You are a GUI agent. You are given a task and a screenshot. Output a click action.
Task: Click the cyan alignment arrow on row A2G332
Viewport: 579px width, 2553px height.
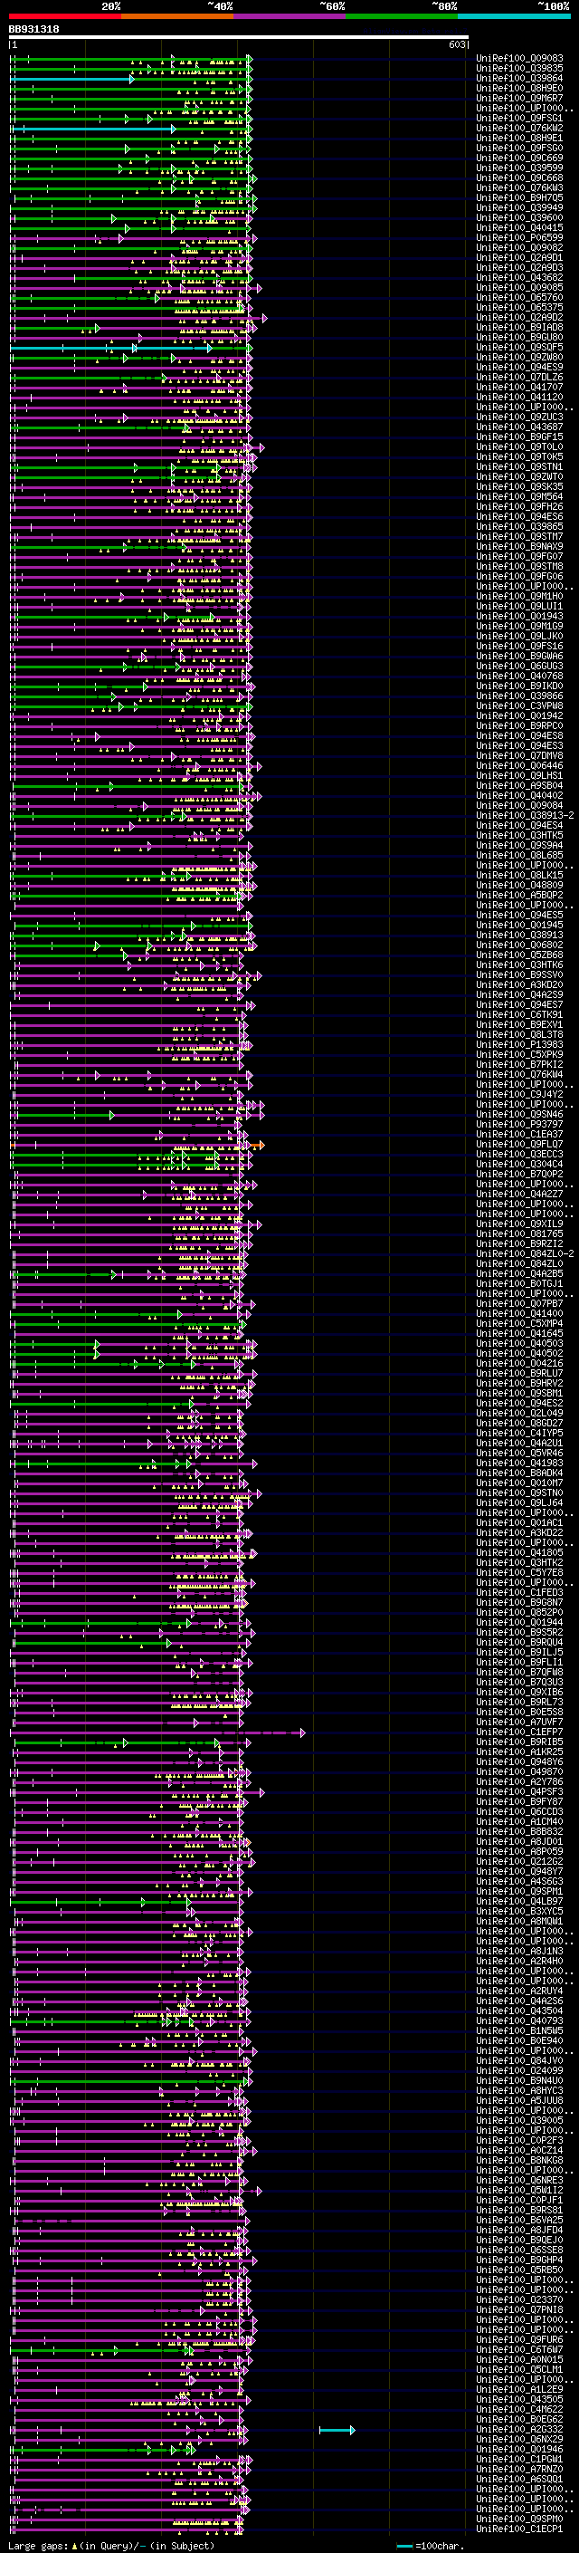(337, 2429)
